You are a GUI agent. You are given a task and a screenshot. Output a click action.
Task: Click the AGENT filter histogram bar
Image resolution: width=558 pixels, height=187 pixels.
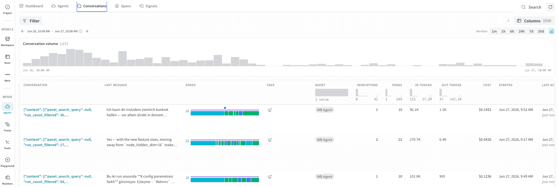coord(331,93)
